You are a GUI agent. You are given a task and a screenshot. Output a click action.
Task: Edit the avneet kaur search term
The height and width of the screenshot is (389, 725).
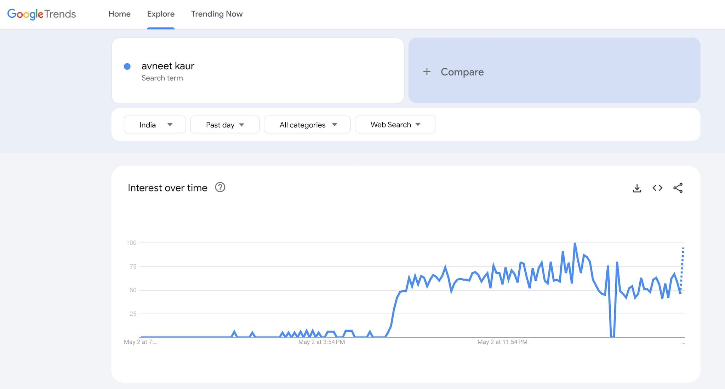tap(168, 66)
